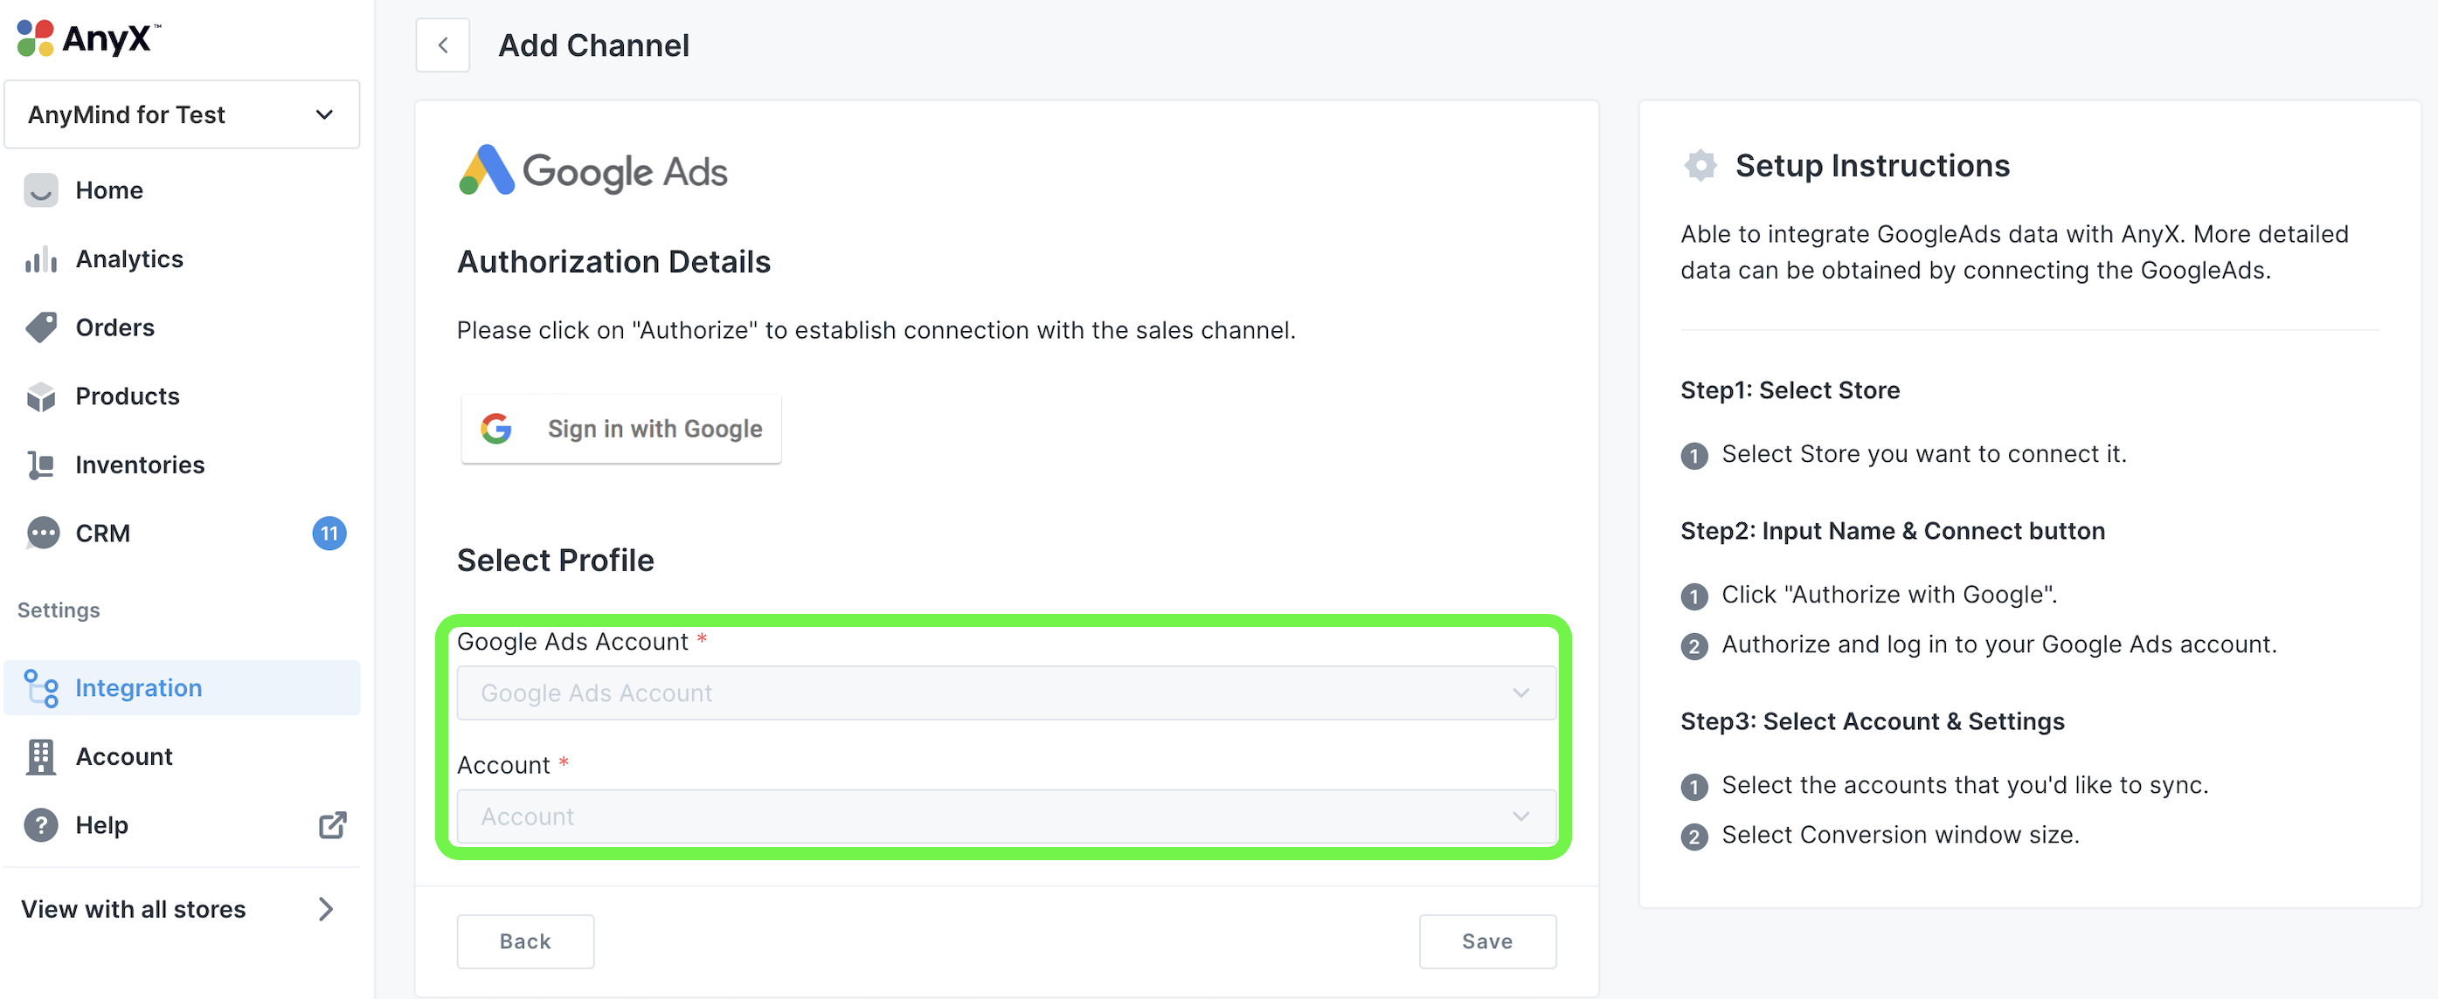Viewport: 2438px width, 999px height.
Task: Open the Help menu item
Action: [101, 825]
